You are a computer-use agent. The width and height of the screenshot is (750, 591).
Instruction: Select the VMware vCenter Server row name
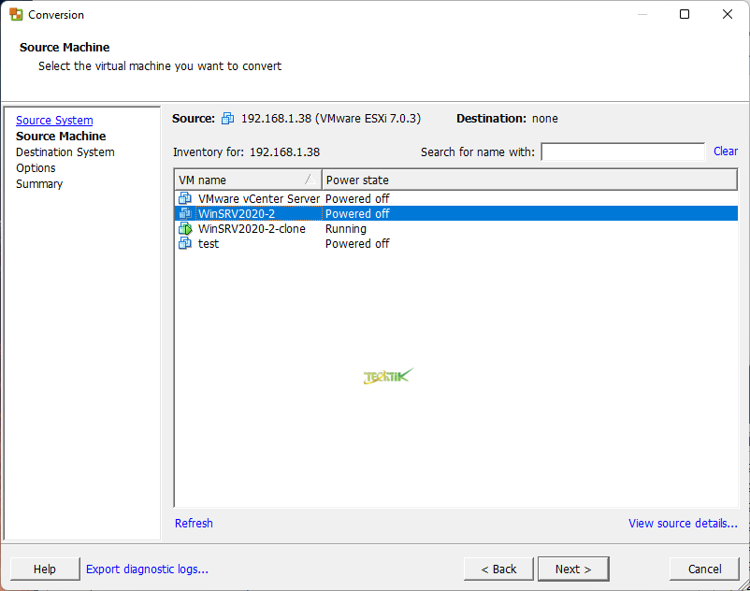point(259,198)
